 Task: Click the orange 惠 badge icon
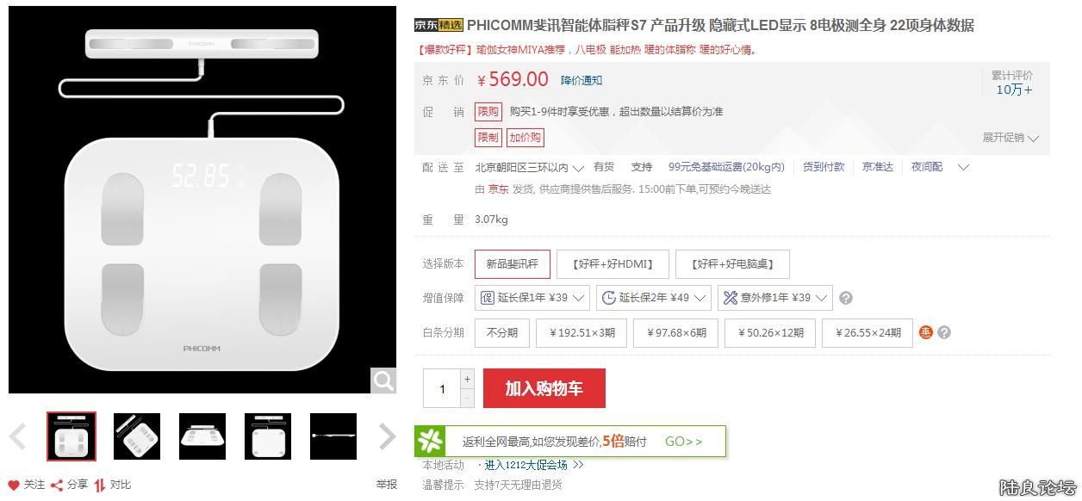tap(926, 332)
